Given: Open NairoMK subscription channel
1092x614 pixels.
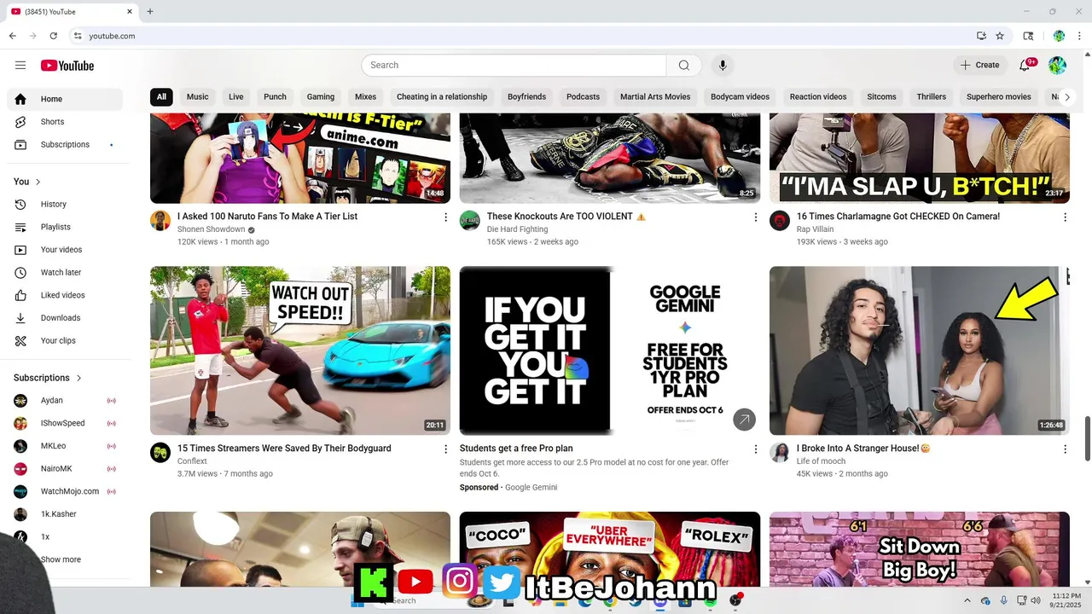Looking at the screenshot, I should tap(65, 469).
